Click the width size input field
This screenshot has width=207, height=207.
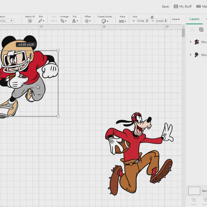141,21
